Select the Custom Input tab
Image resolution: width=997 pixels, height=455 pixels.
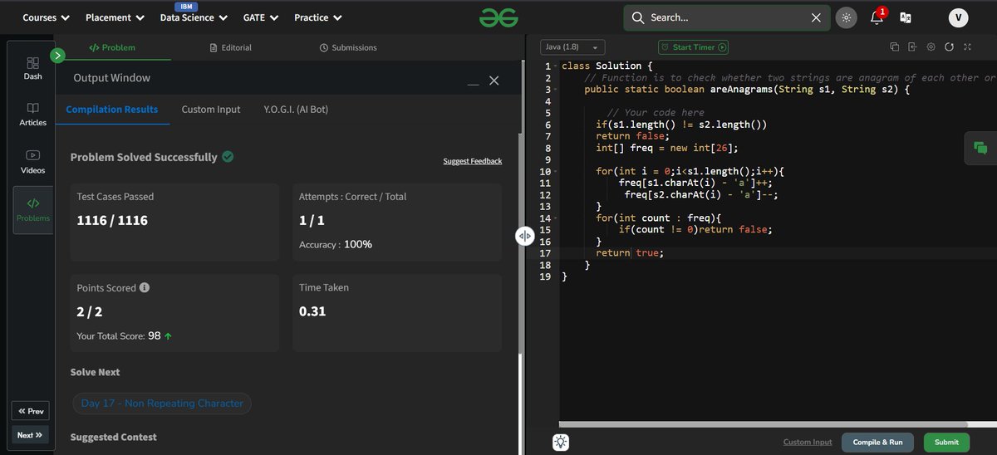[211, 109]
